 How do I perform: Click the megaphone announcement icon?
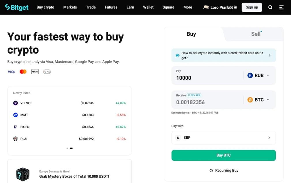[177, 55]
